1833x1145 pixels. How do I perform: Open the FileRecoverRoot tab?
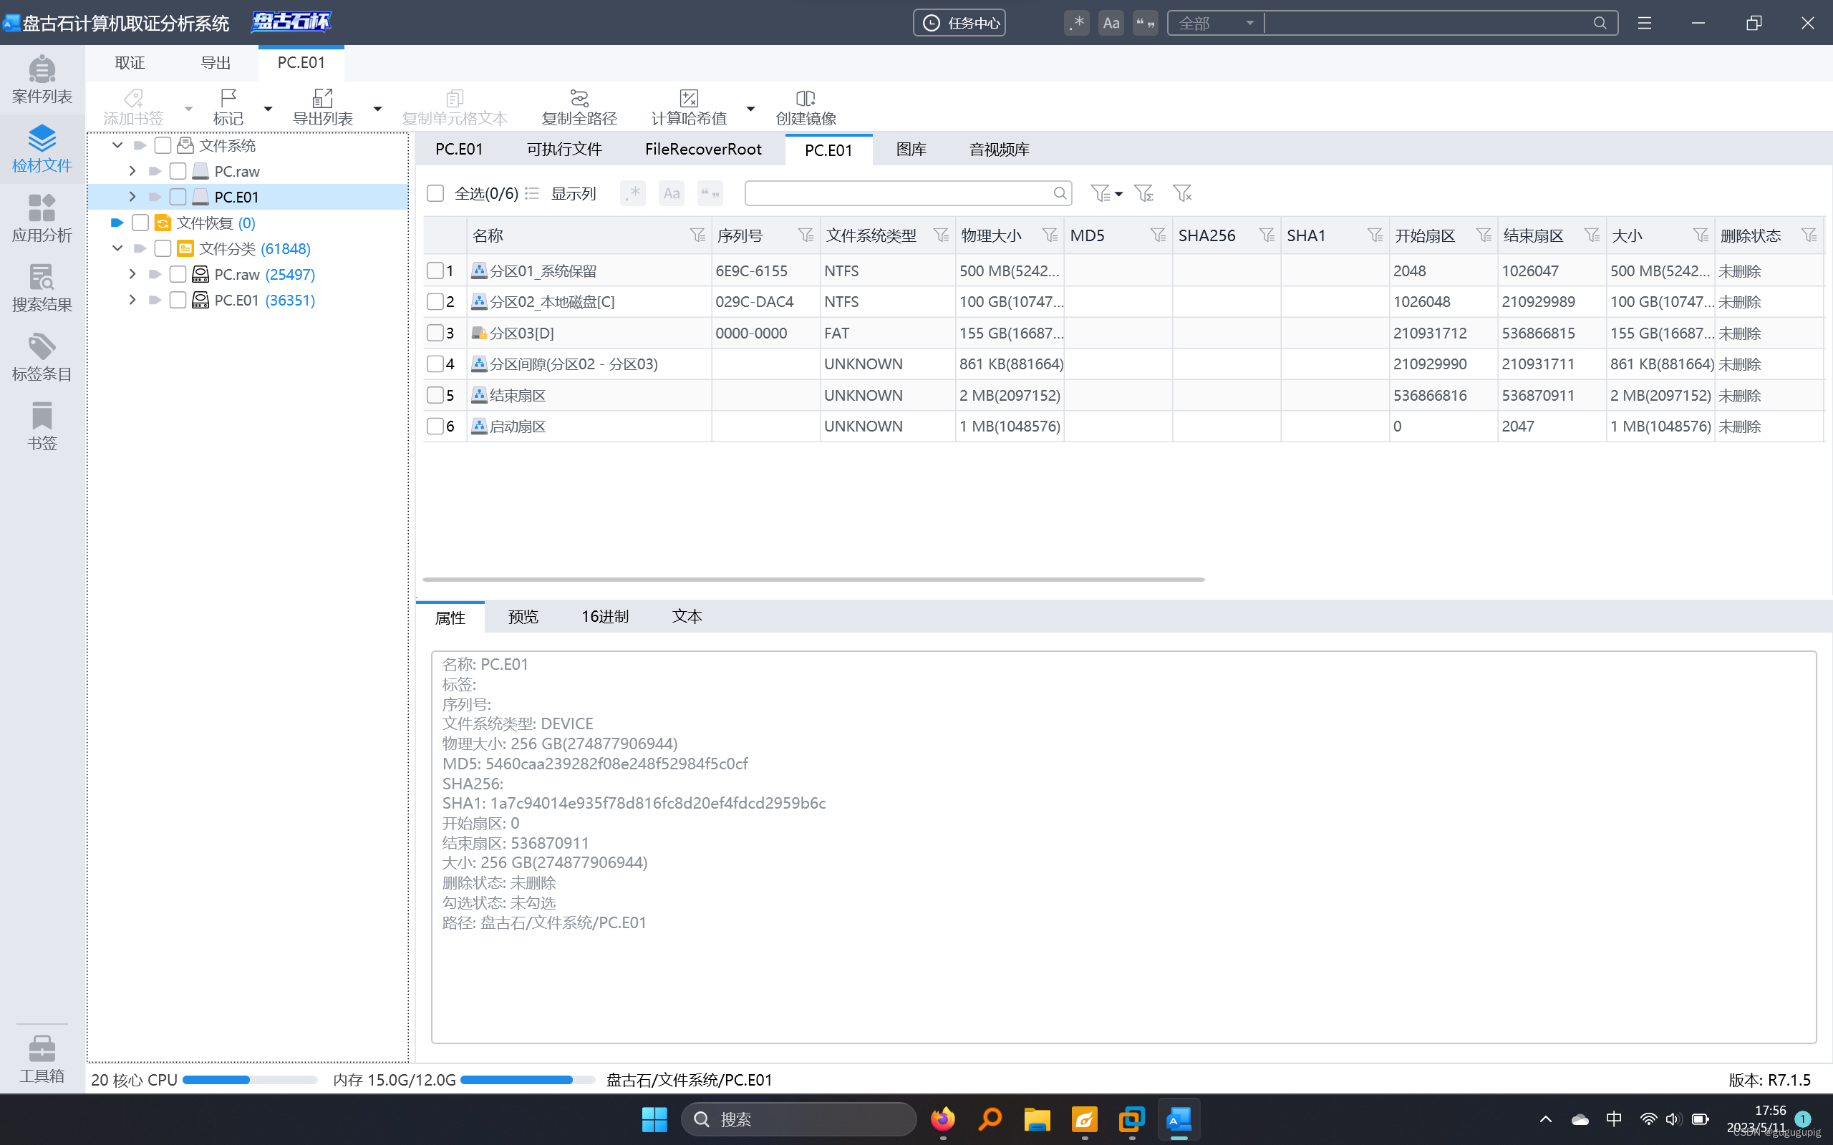703,149
